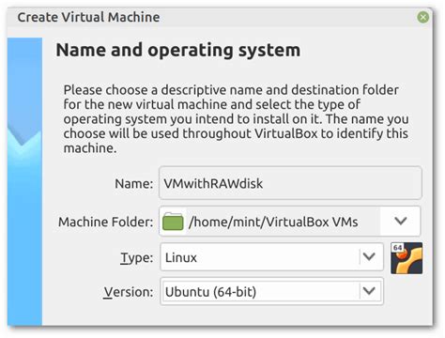Image resolution: width=445 pixels, height=338 pixels.
Task: Select the /home/mint/VirtualBox VMs path text
Action: click(273, 222)
